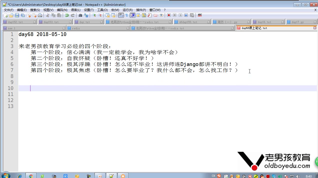Screen dimensions: 318x178
Task: Open the 宏(M) menu
Action: [115, 10]
